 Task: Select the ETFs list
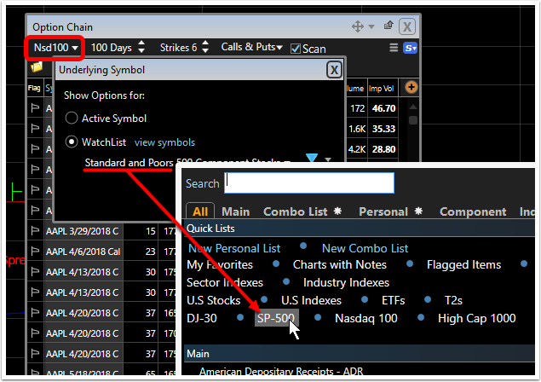point(394,300)
